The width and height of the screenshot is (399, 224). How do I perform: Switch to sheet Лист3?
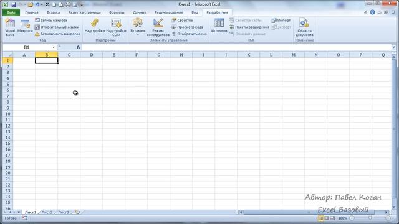click(x=64, y=212)
